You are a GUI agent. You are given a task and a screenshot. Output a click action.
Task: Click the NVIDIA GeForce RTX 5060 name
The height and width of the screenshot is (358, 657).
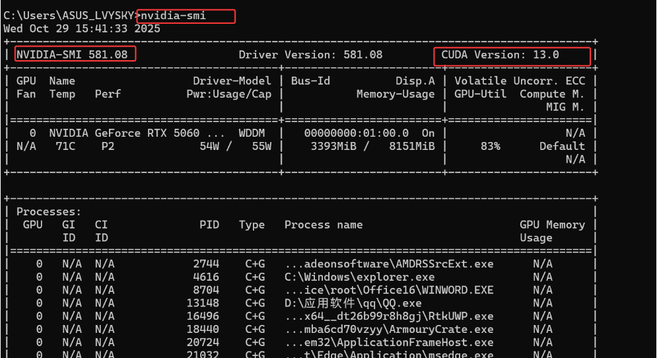[x=124, y=133]
